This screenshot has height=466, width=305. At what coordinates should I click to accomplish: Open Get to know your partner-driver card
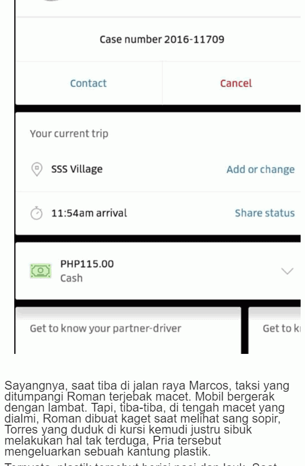tap(128, 330)
